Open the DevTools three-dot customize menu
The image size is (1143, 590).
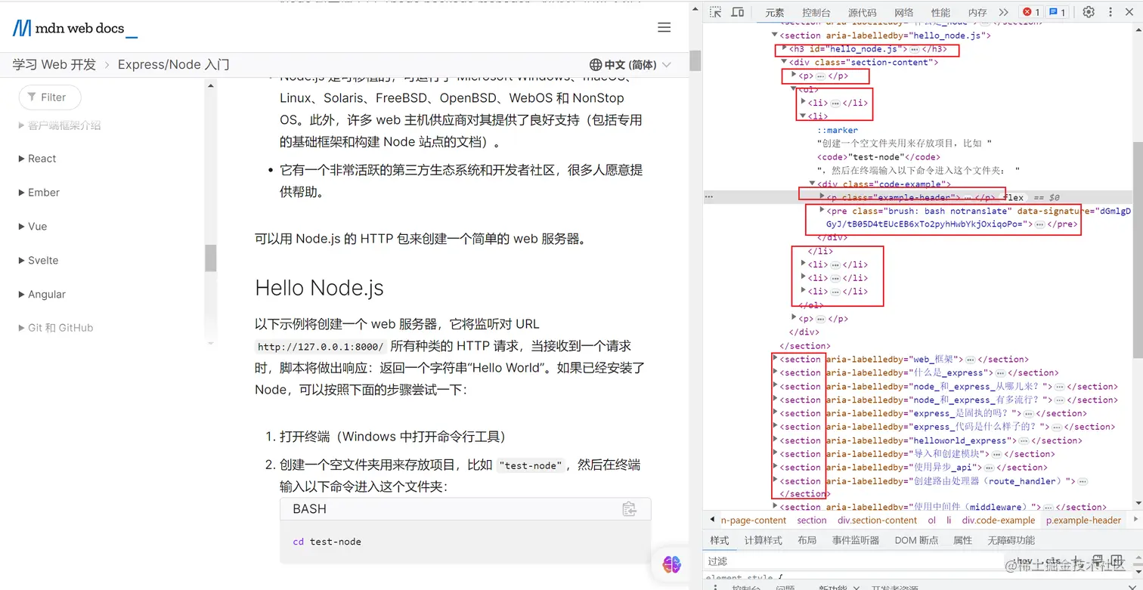click(1110, 12)
